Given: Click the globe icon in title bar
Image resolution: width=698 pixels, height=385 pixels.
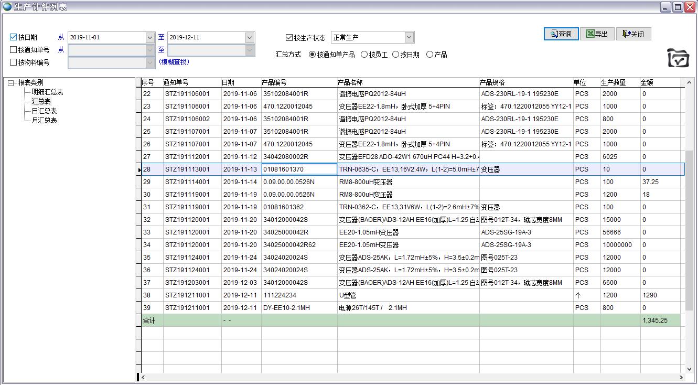Looking at the screenshot, I should (7, 7).
